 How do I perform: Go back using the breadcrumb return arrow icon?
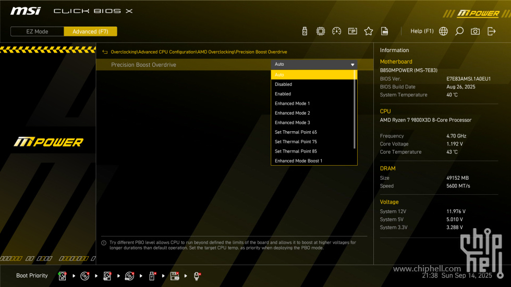105,52
